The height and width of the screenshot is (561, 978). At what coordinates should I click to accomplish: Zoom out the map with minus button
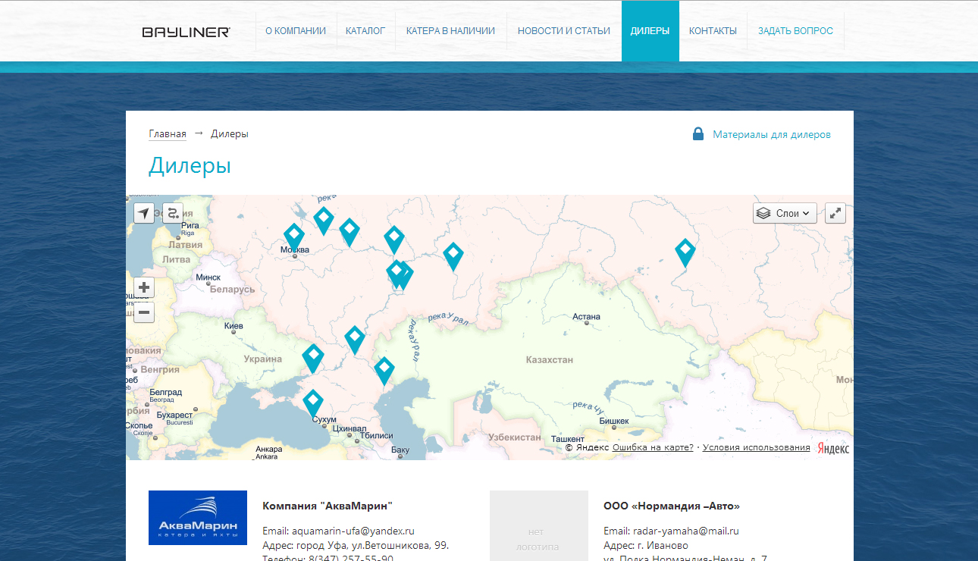click(144, 312)
